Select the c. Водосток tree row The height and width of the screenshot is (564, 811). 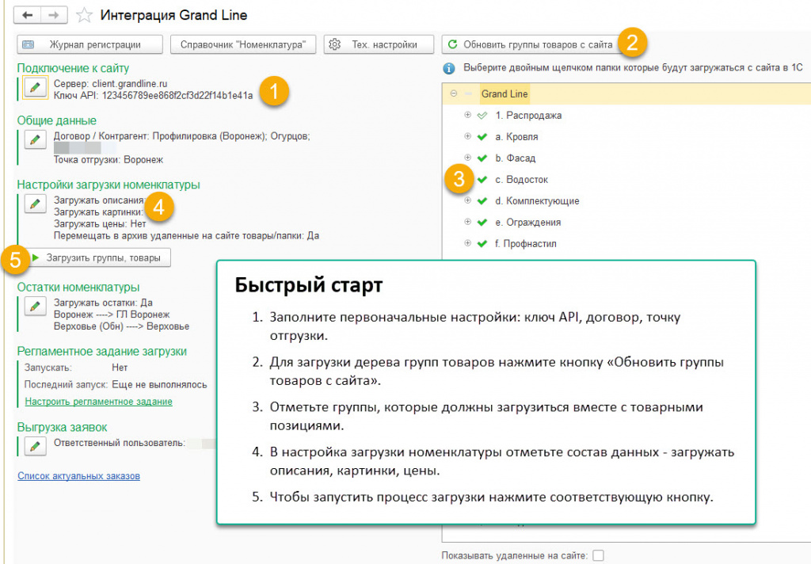pyautogui.click(x=626, y=180)
